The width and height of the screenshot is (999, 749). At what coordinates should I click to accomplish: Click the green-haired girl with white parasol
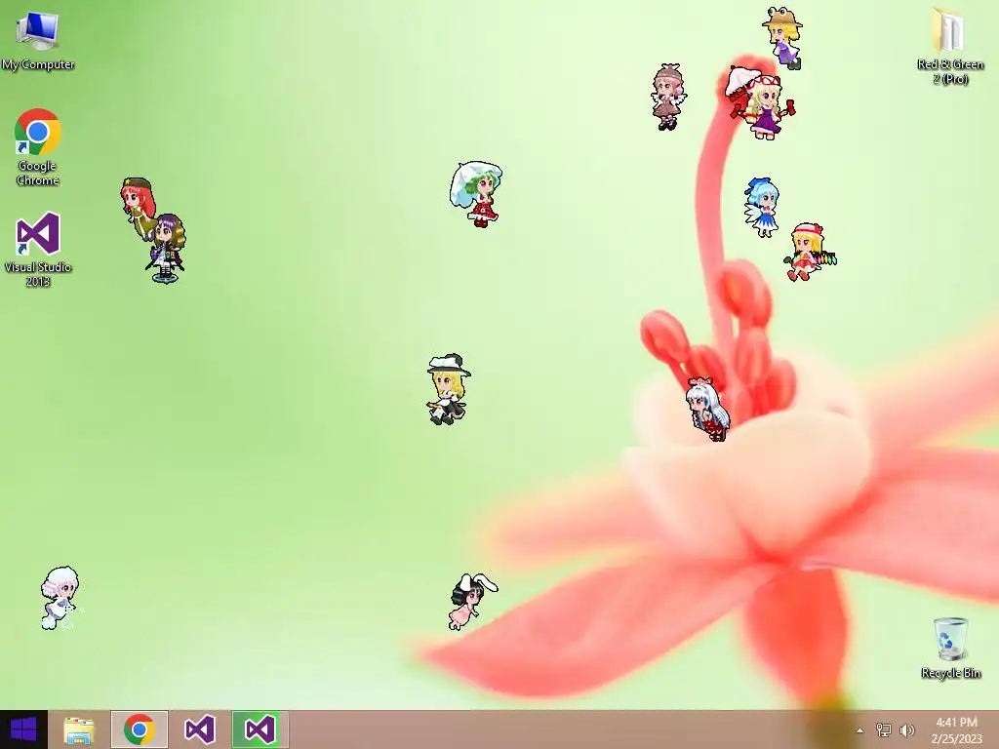point(476,194)
